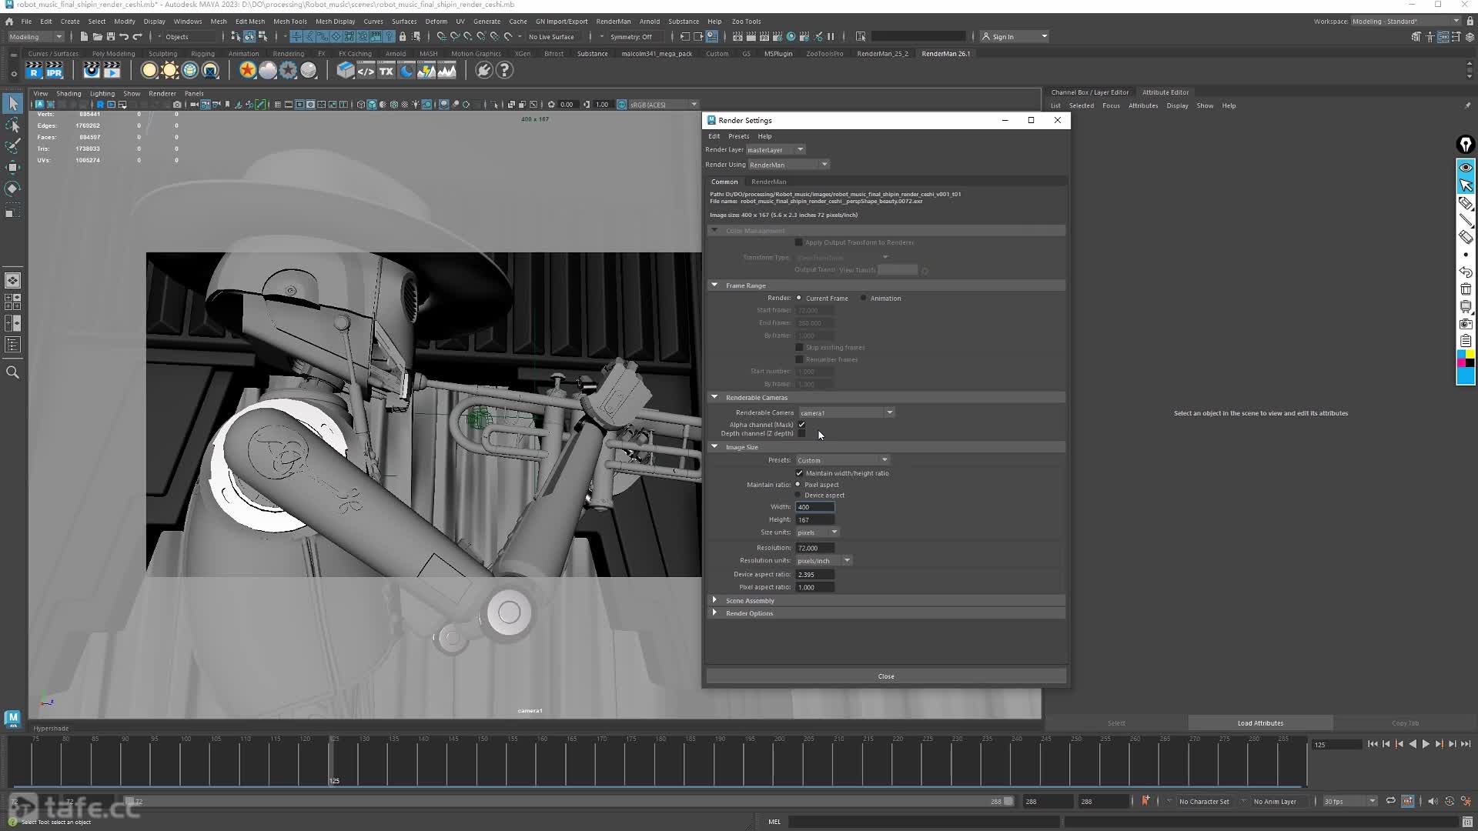Viewport: 1478px width, 831px height.
Task: Open the search magnifier in the left sidebar
Action: pos(12,372)
